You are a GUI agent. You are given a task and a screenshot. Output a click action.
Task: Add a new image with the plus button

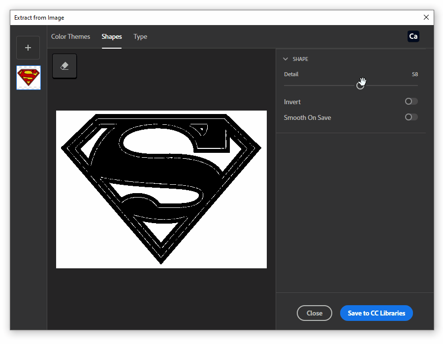pyautogui.click(x=28, y=48)
